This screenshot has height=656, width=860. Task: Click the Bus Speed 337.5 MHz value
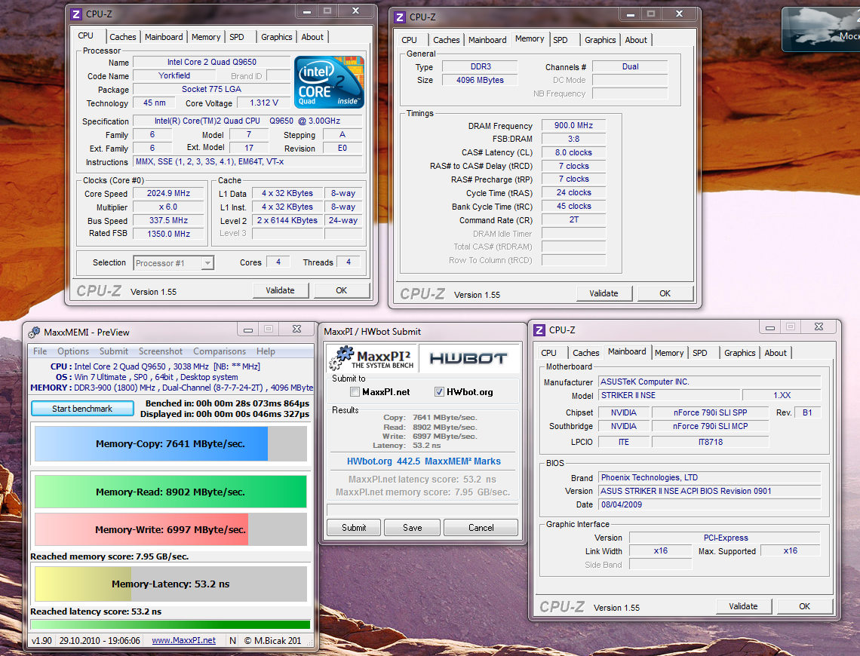click(x=168, y=220)
